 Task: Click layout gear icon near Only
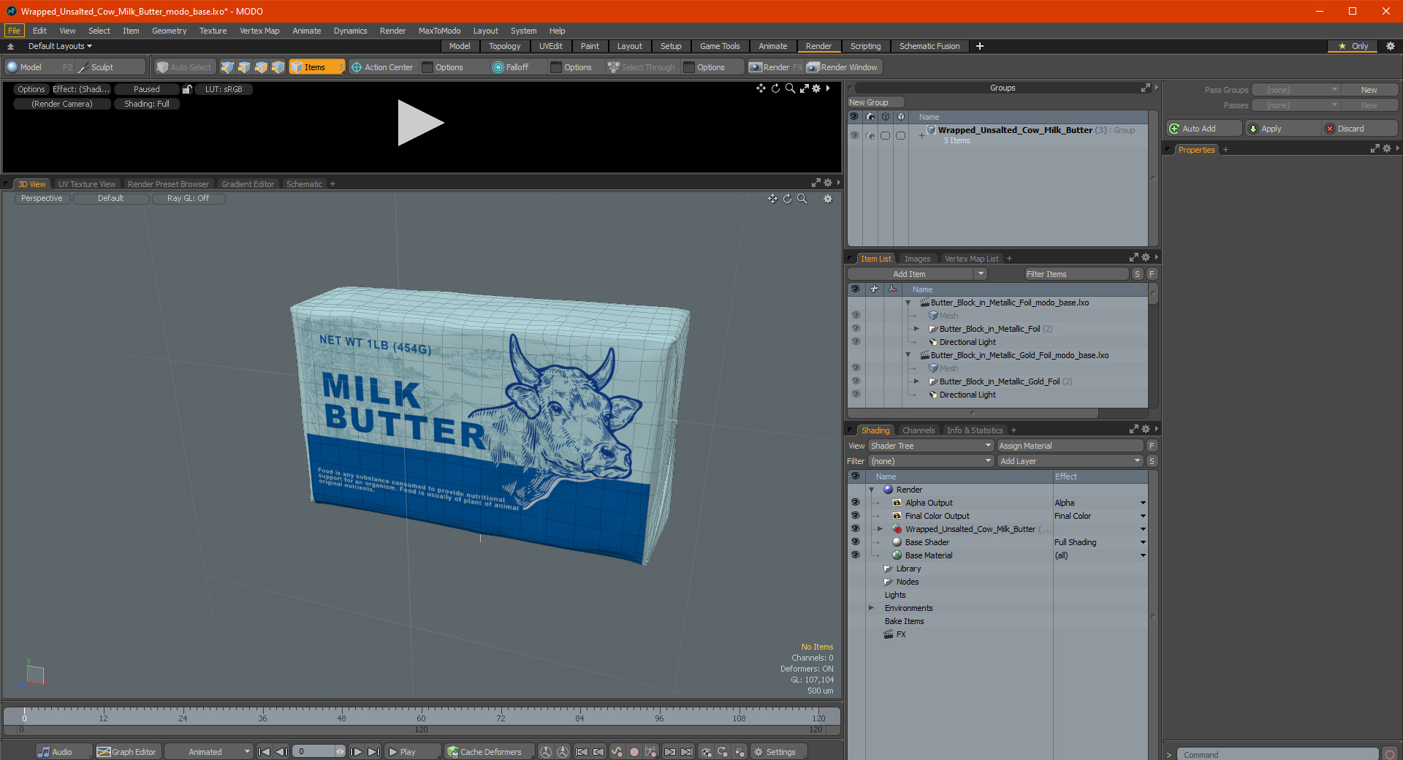tap(1391, 46)
